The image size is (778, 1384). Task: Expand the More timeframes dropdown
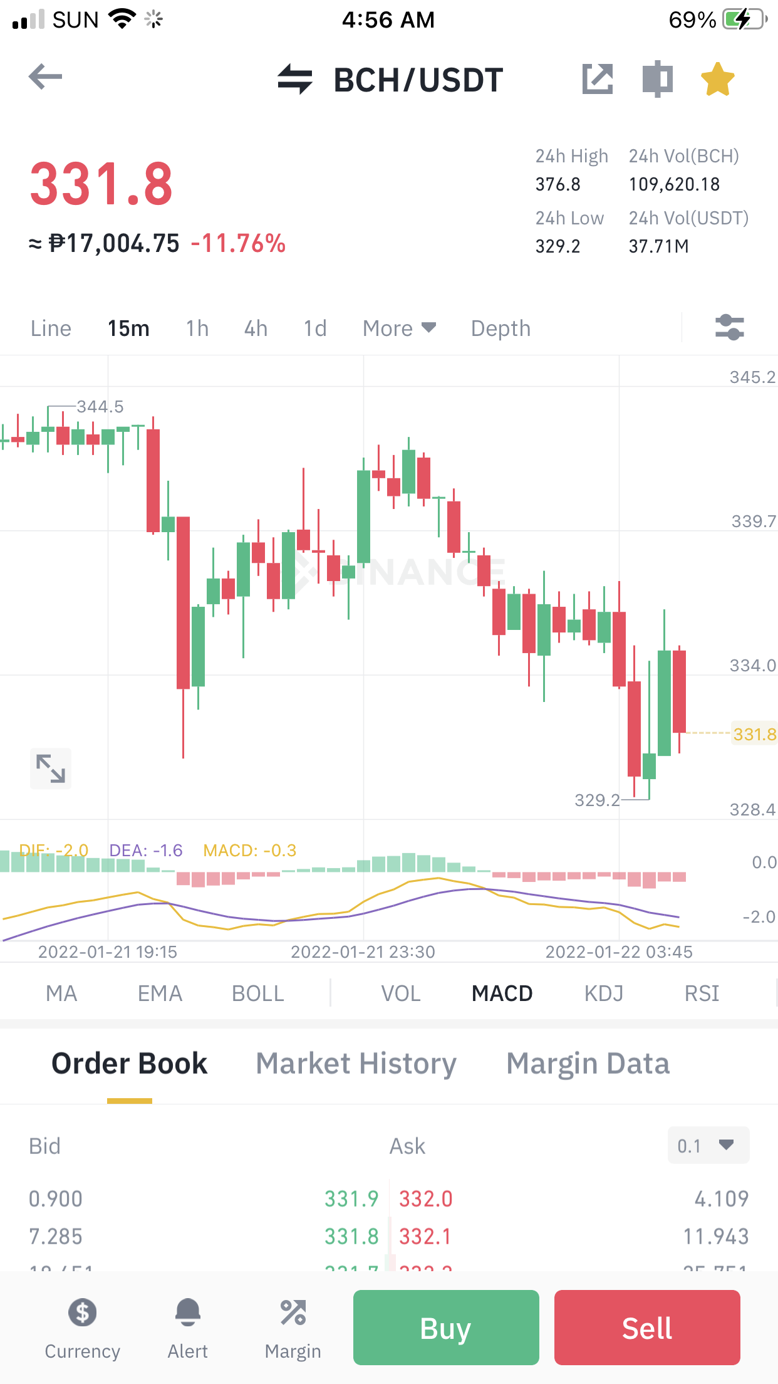[x=399, y=328]
